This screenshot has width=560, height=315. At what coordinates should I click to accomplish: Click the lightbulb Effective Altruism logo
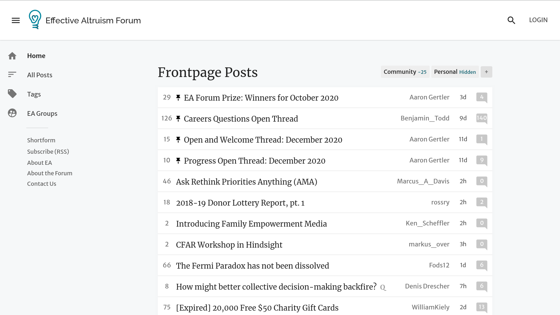(35, 20)
